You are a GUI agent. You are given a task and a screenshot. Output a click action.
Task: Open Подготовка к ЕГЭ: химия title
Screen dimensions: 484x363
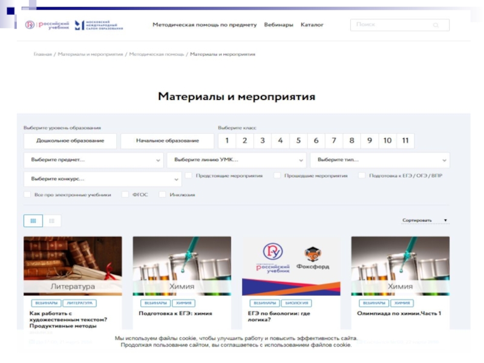[175, 313]
